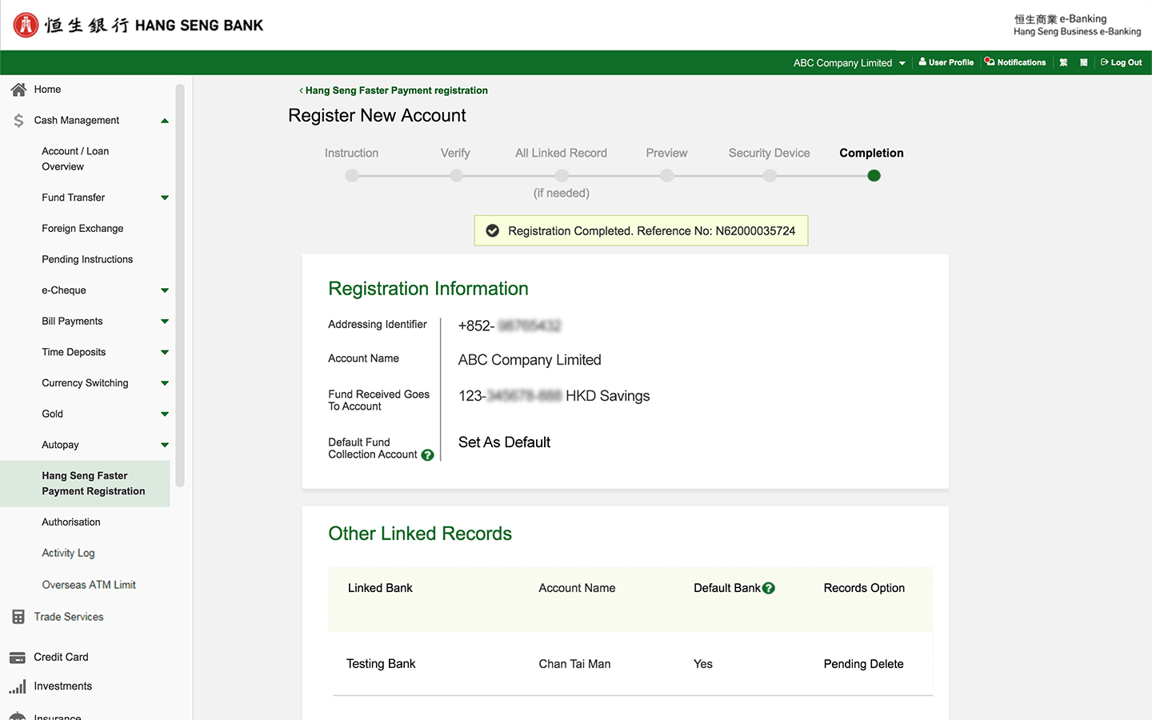This screenshot has width=1152, height=720.
Task: Click the registration completed checkmark icon
Action: [493, 230]
